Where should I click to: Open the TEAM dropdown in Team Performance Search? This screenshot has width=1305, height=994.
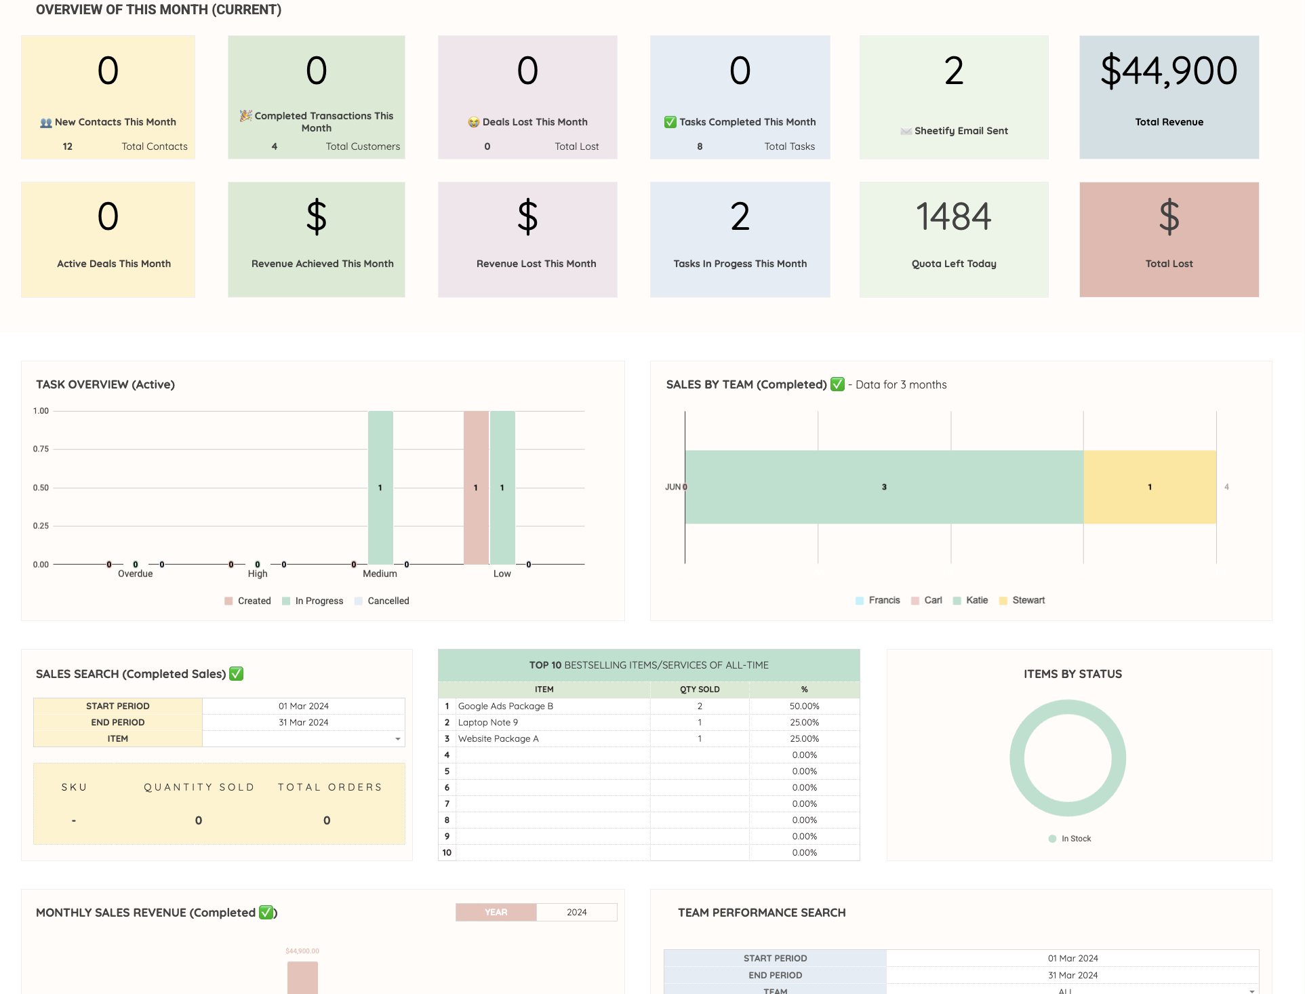(x=1251, y=991)
